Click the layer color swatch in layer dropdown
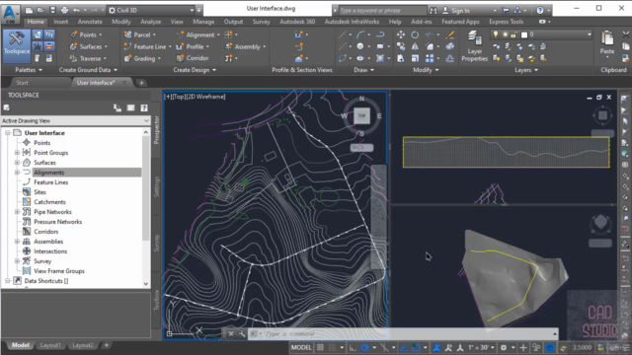The height and width of the screenshot is (355, 632). click(524, 35)
